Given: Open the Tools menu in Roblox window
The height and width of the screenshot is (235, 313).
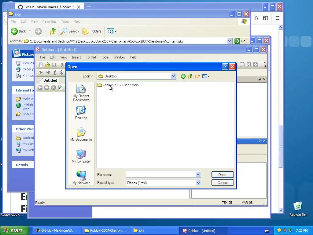Looking at the screenshot, I should (x=105, y=57).
